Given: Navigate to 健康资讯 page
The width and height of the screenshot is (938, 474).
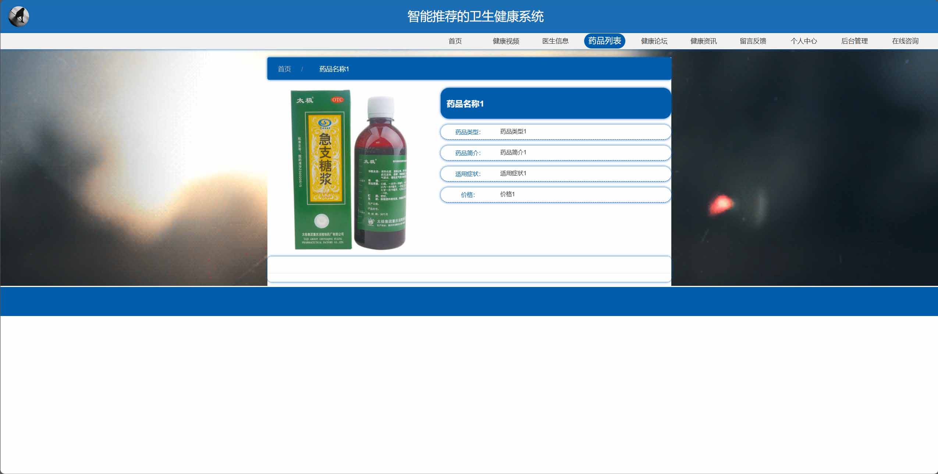Looking at the screenshot, I should (703, 41).
